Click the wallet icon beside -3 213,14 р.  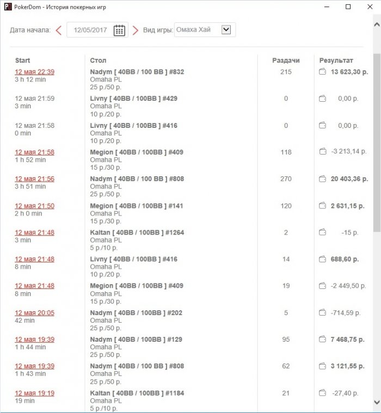[x=322, y=152]
